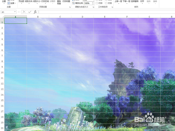Open Print Area (打印区域) dropdown
Image resolution: width=175 pixels, height=131 pixels.
click(x=45, y=2)
